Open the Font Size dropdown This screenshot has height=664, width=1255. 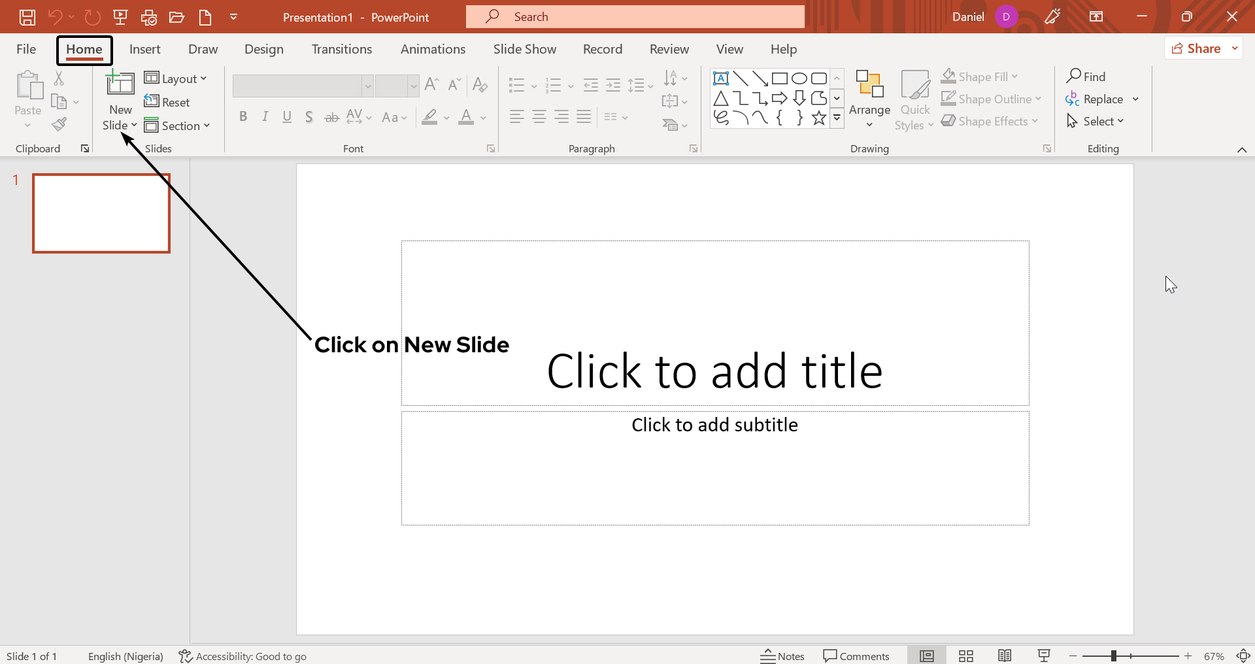coord(414,86)
